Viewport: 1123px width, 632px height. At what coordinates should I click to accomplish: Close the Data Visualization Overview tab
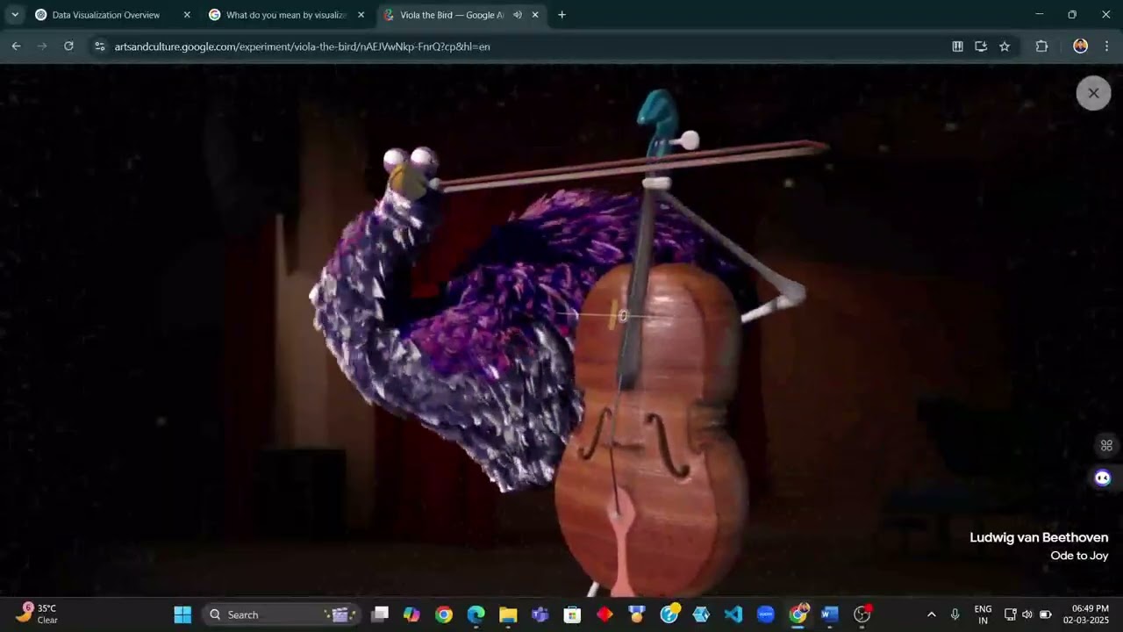point(187,15)
